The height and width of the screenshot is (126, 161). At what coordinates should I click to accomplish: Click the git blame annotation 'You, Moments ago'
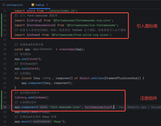[x=132, y=107]
